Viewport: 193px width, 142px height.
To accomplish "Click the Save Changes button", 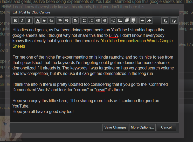I will (115, 127).
